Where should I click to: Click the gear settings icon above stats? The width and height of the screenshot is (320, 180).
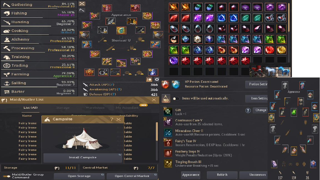coord(157,79)
